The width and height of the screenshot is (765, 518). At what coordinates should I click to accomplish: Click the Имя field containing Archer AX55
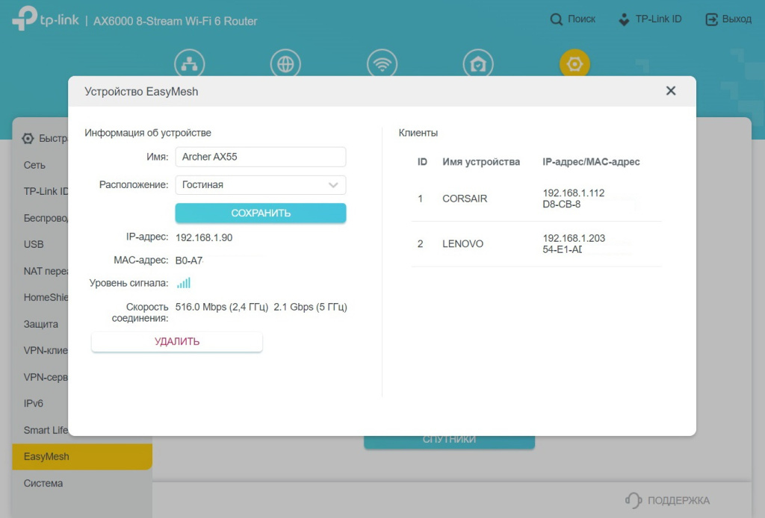(261, 157)
